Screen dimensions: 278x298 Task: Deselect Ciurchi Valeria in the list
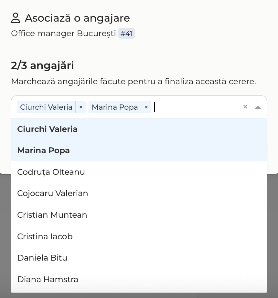(x=139, y=129)
